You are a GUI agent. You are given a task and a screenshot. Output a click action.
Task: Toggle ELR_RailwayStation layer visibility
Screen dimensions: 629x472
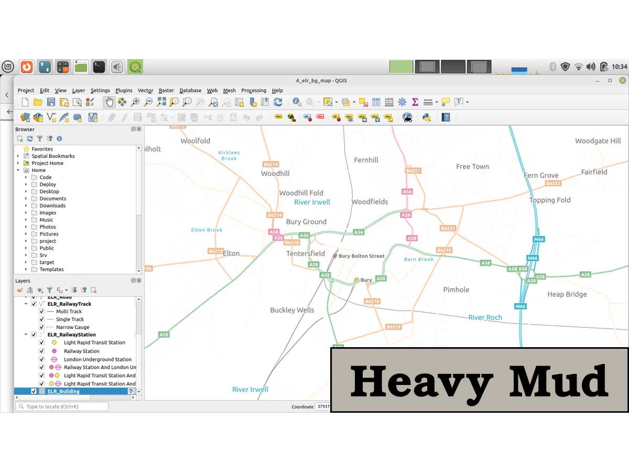point(34,335)
